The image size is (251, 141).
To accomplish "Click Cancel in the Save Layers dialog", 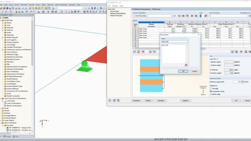I will (195, 71).
